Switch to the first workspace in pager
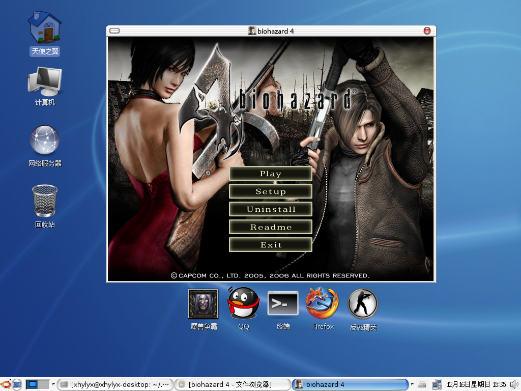Image resolution: width=521 pixels, height=391 pixels. (32, 385)
